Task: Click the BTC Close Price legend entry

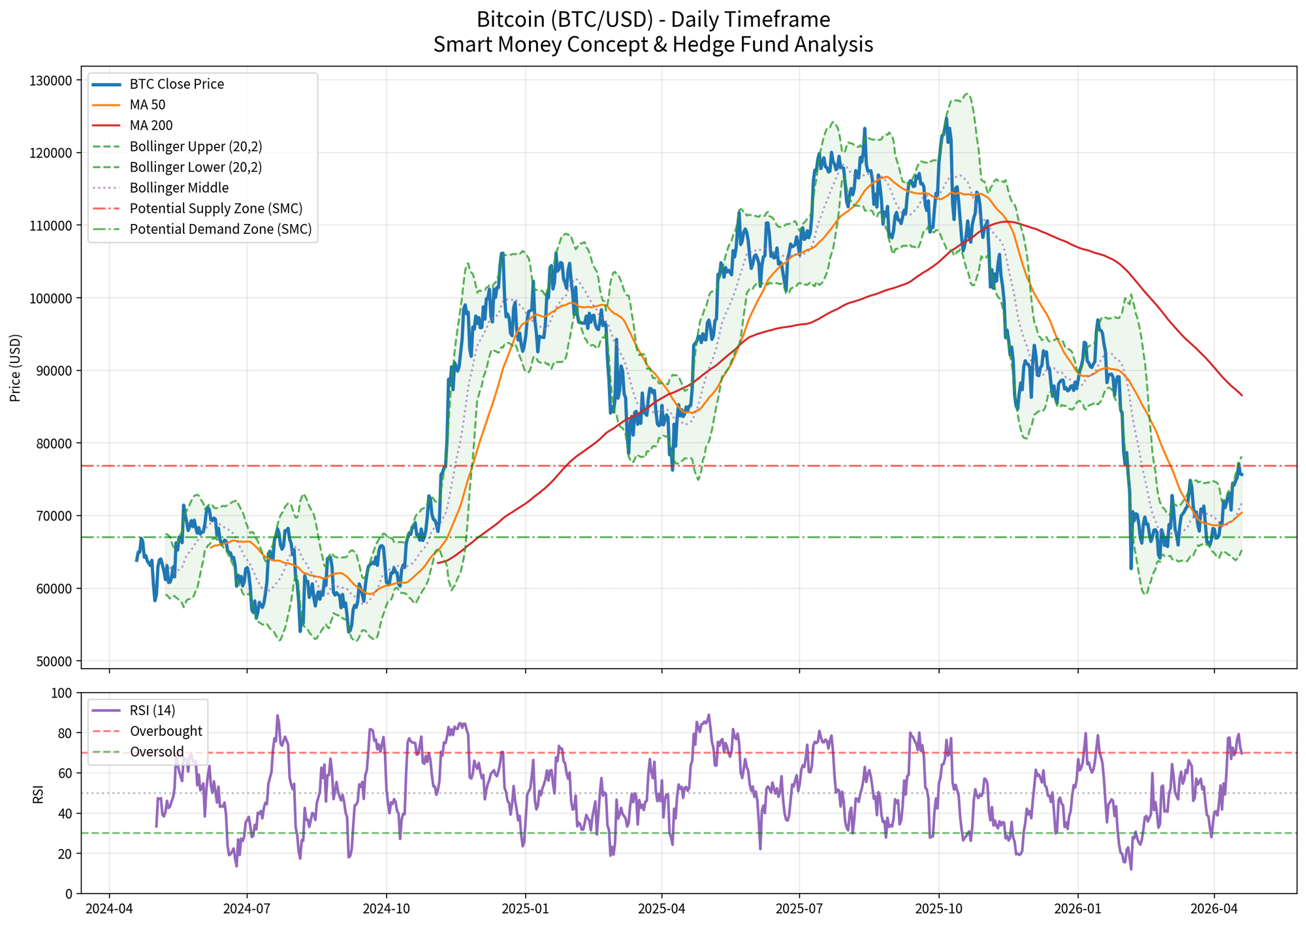Action: (x=176, y=84)
